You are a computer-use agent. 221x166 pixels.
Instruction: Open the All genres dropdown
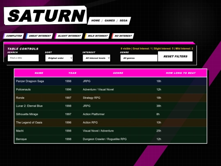[139, 58]
